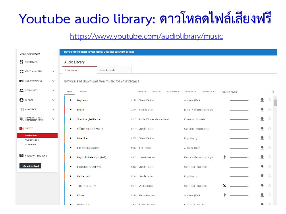Viewport: 286px width, 214px height.
Task: Download the Righteous track
Action: 262,100
